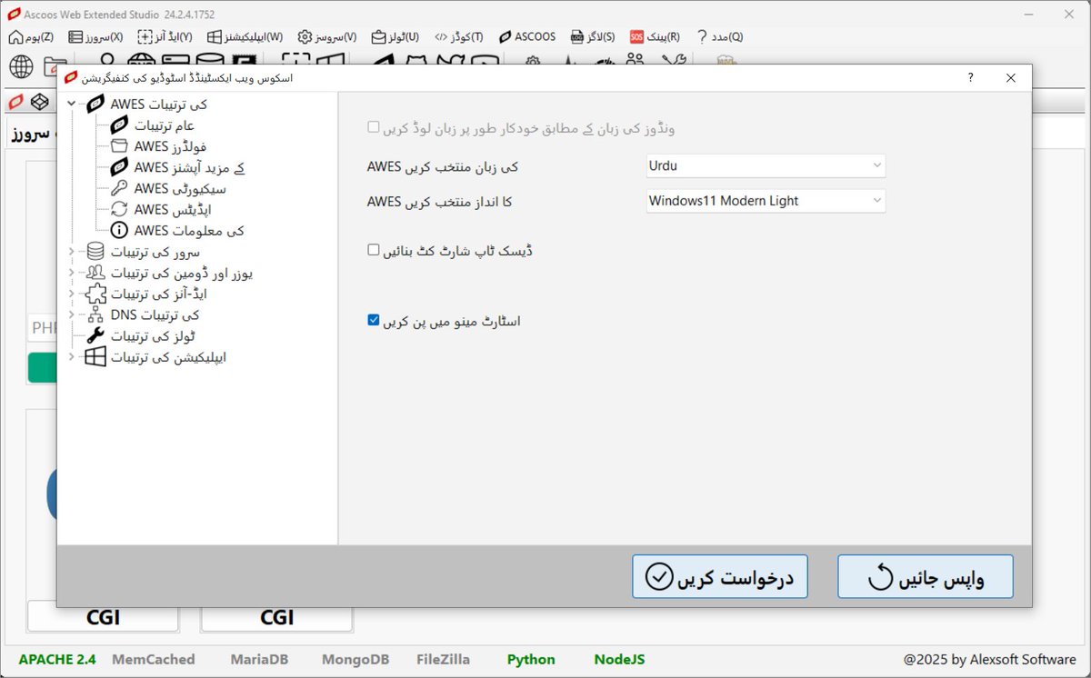Screen dimensions: 1091x678
Task: Click the dialog title اسکوس ویب ایکسٹینڈڈ اسٹوڈیو
Action: [186, 78]
